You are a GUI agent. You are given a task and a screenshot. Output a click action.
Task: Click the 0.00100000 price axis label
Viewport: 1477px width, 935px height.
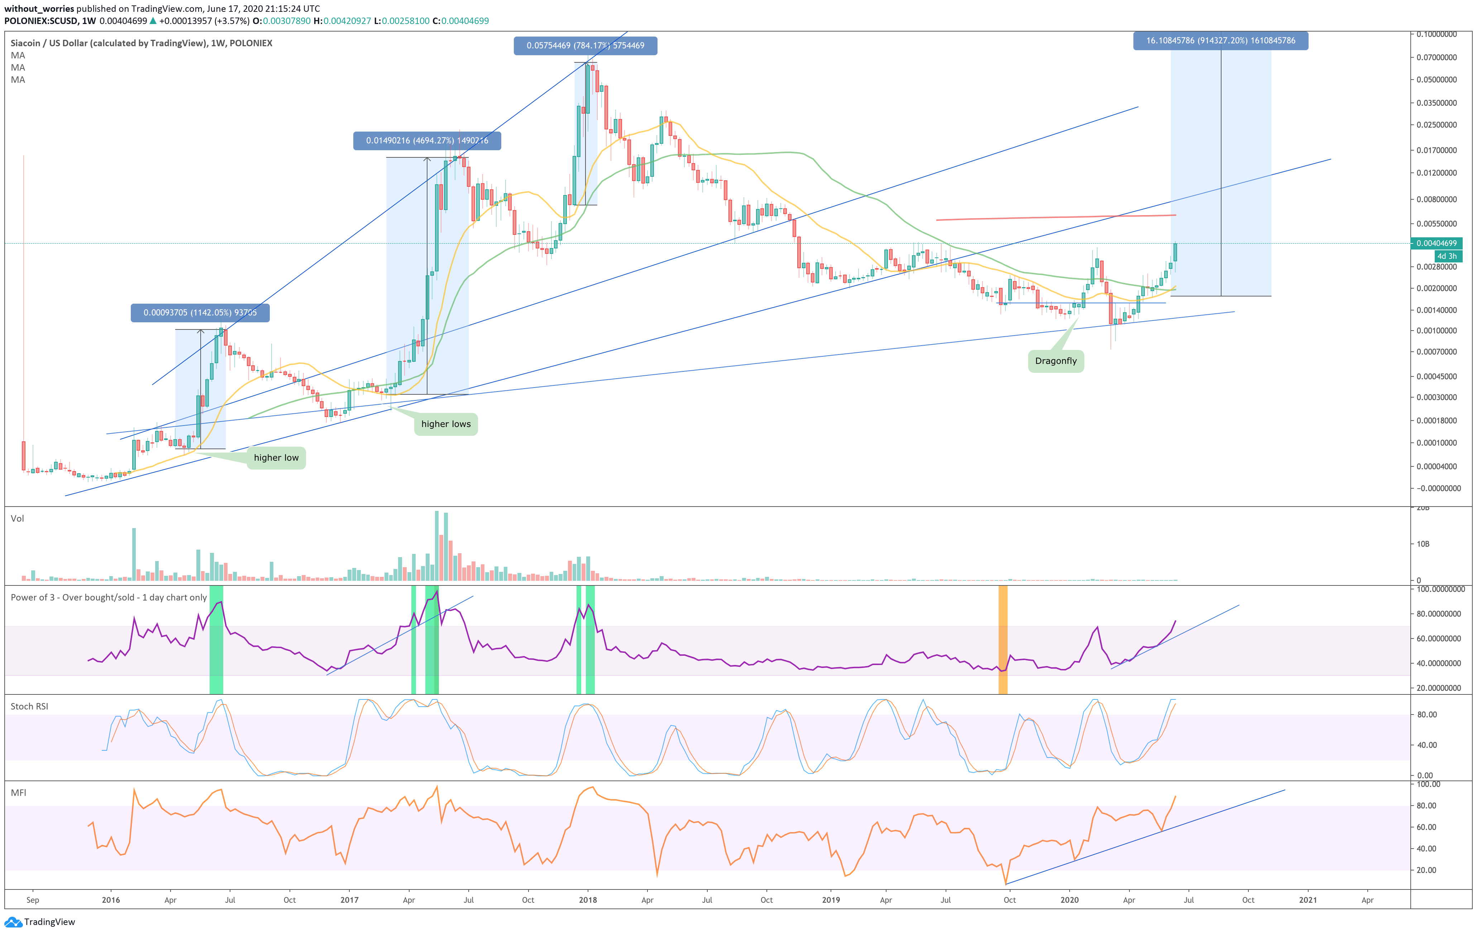[1437, 331]
